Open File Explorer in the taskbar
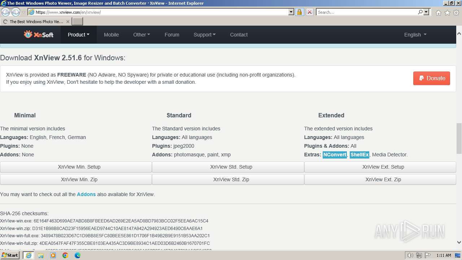The height and width of the screenshot is (260, 462). pos(41,255)
